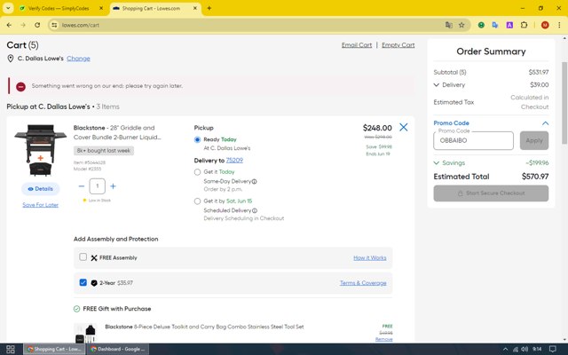Collapse the Promo Code section chevron
Image resolution: width=568 pixels, height=355 pixels.
545,123
